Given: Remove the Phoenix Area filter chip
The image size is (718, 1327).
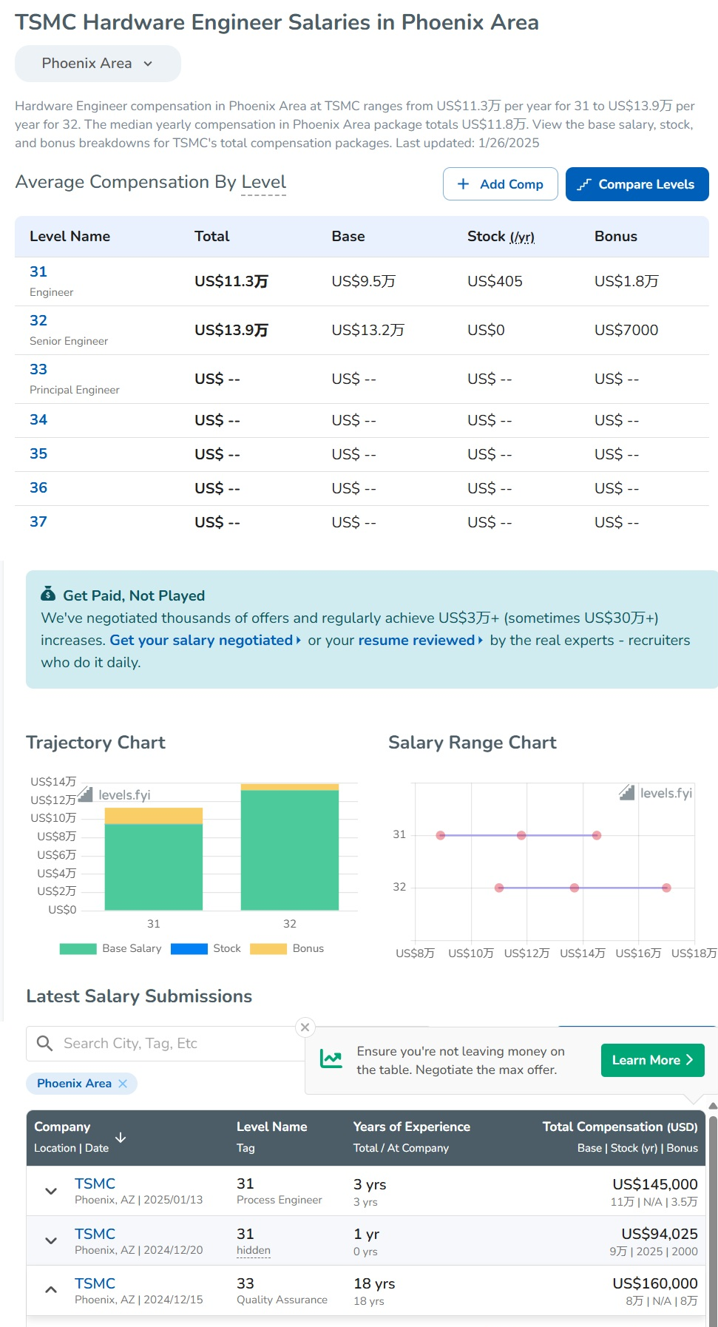Looking at the screenshot, I should (x=123, y=1084).
